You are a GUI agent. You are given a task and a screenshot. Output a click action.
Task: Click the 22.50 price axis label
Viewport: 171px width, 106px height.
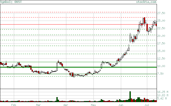[x=161, y=28]
